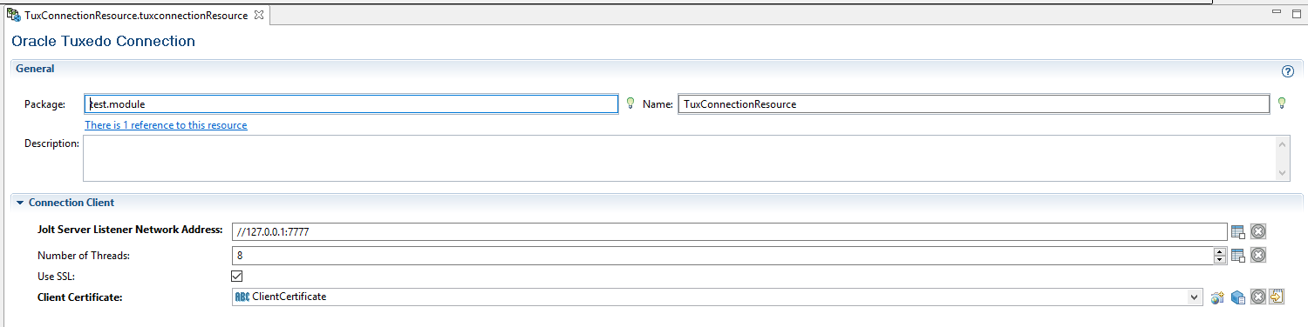
Task: Click Description scrollbar down arrow
Action: point(1282,172)
